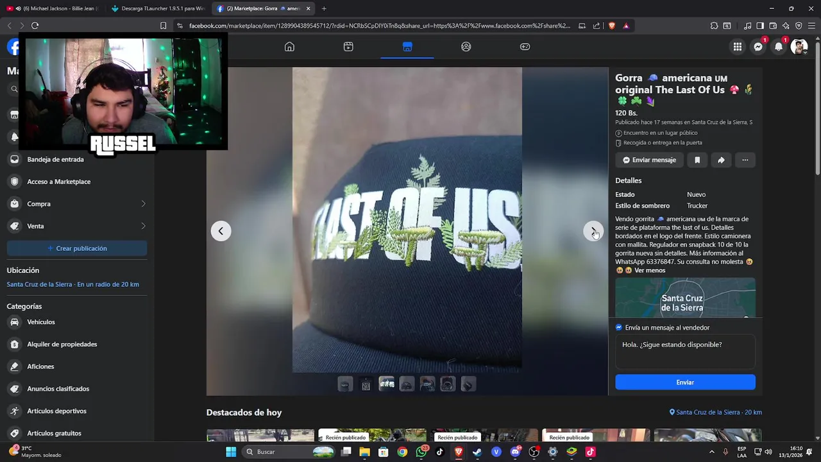
Task: Open the Groups icon in Facebook navigation
Action: [x=466, y=47]
